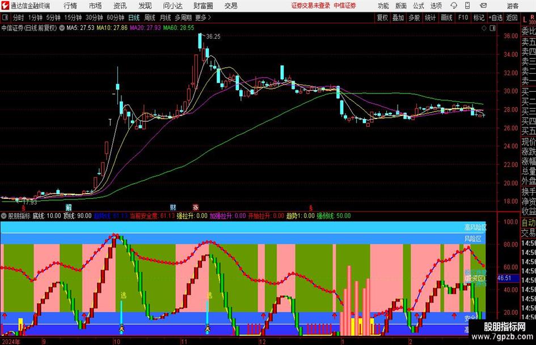Image resolution: width=536 pixels, height=345 pixels.
Task: Open the 资讯 menu
Action: click(x=120, y=6)
